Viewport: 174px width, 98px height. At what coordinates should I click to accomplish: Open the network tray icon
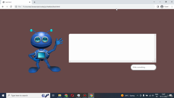[150, 96]
